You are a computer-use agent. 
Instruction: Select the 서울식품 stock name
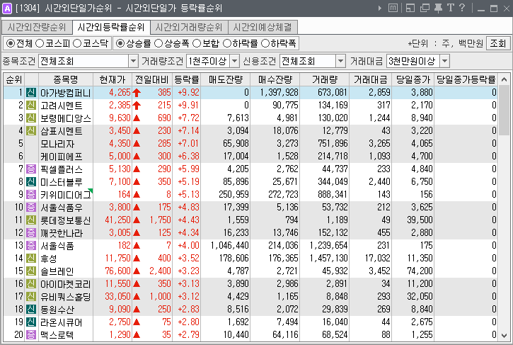pyautogui.click(x=57, y=246)
